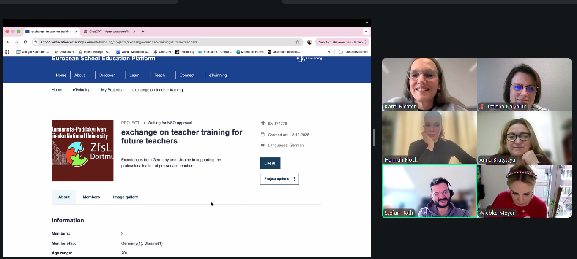Click the site info icon in address bar

coord(36,42)
